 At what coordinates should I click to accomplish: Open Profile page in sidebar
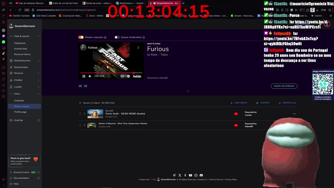pos(20,112)
